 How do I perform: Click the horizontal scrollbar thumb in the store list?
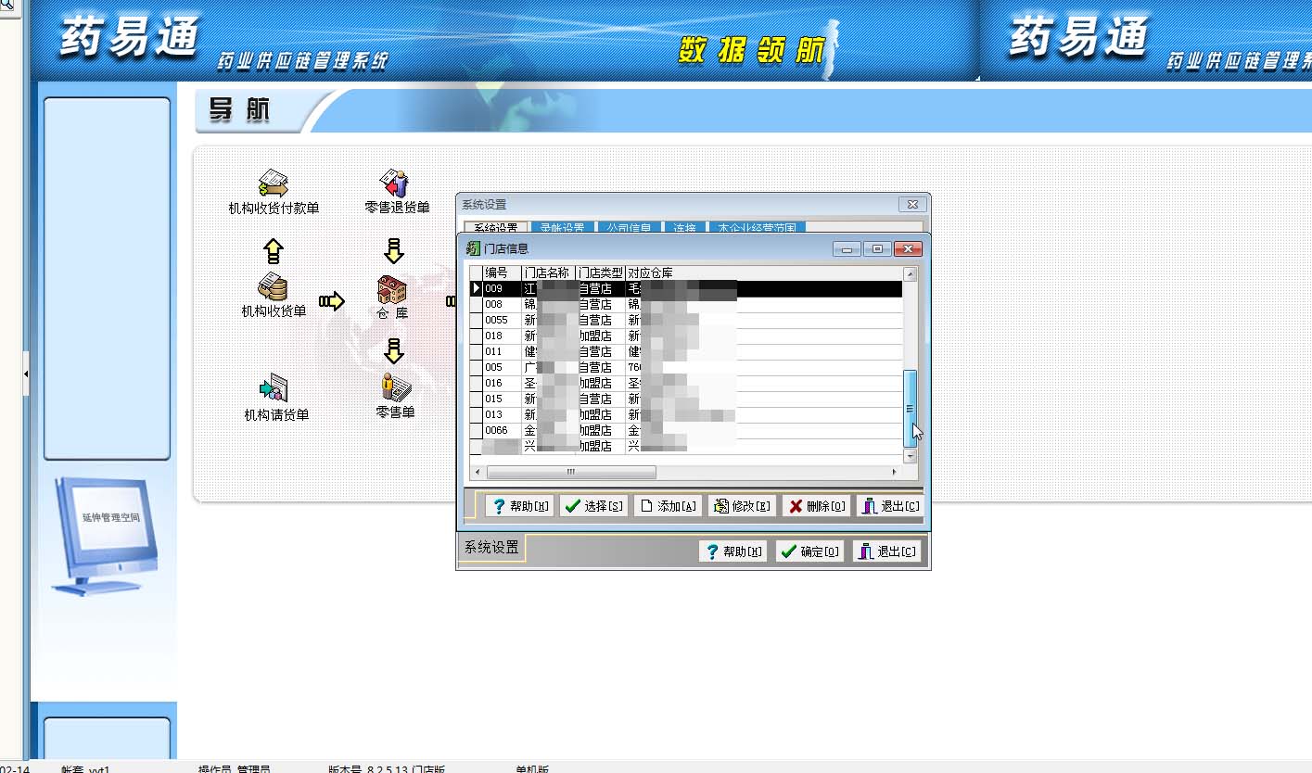(x=571, y=472)
